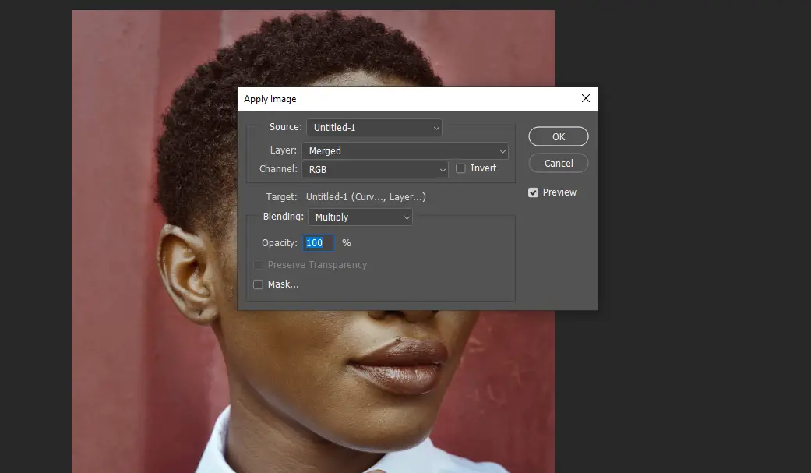Click the Preserve Transparency checkbox
811x473 pixels.
[x=258, y=265]
